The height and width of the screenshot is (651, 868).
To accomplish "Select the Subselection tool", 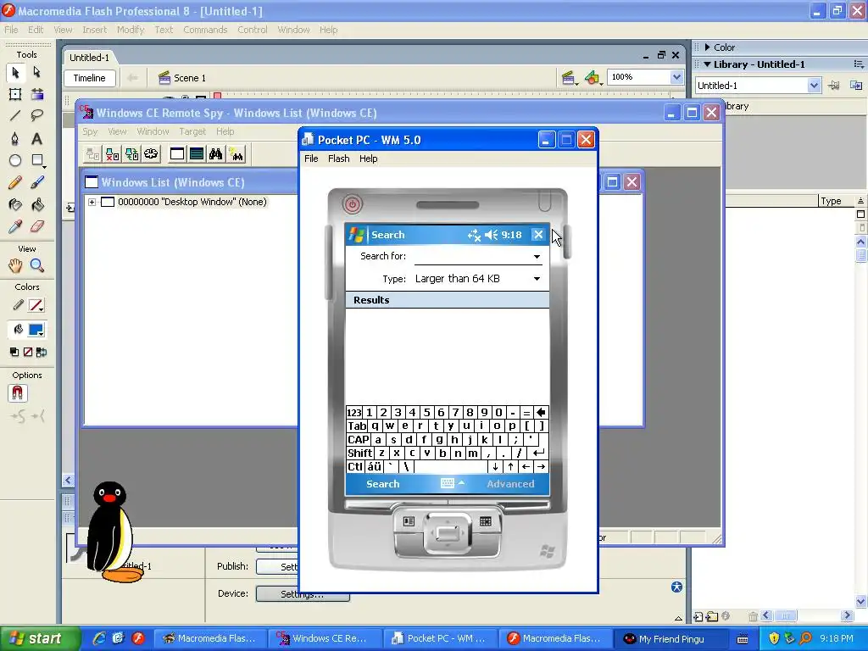I will point(37,72).
